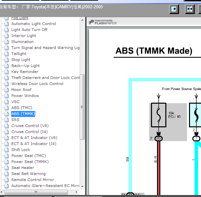Click the tree vertical scrollbar thumb

[x=82, y=107]
